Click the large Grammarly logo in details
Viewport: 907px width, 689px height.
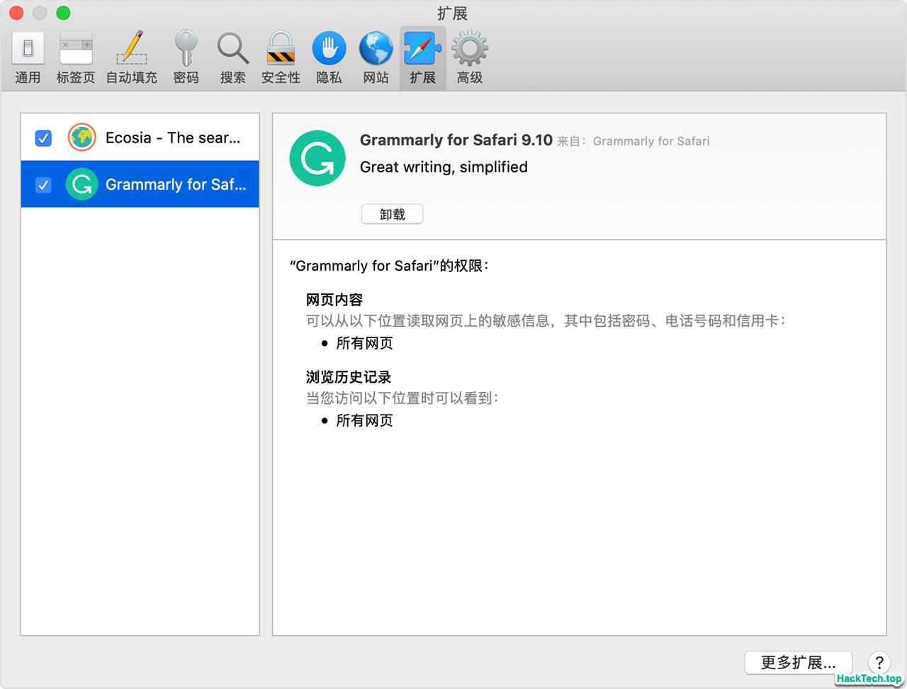(x=317, y=159)
